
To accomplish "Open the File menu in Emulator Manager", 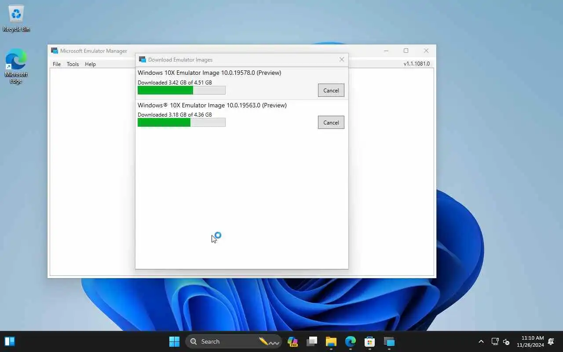I will [x=57, y=64].
